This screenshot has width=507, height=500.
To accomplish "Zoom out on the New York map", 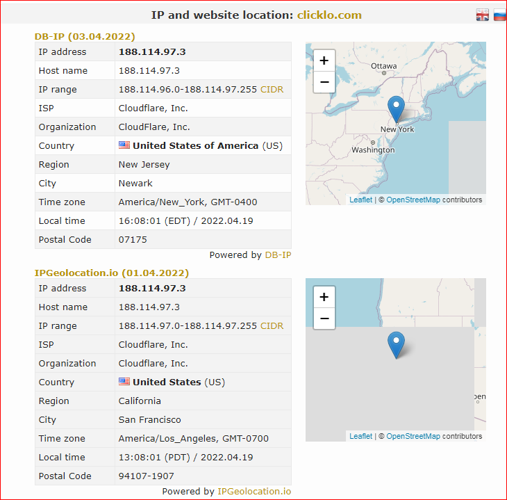I will pos(324,82).
